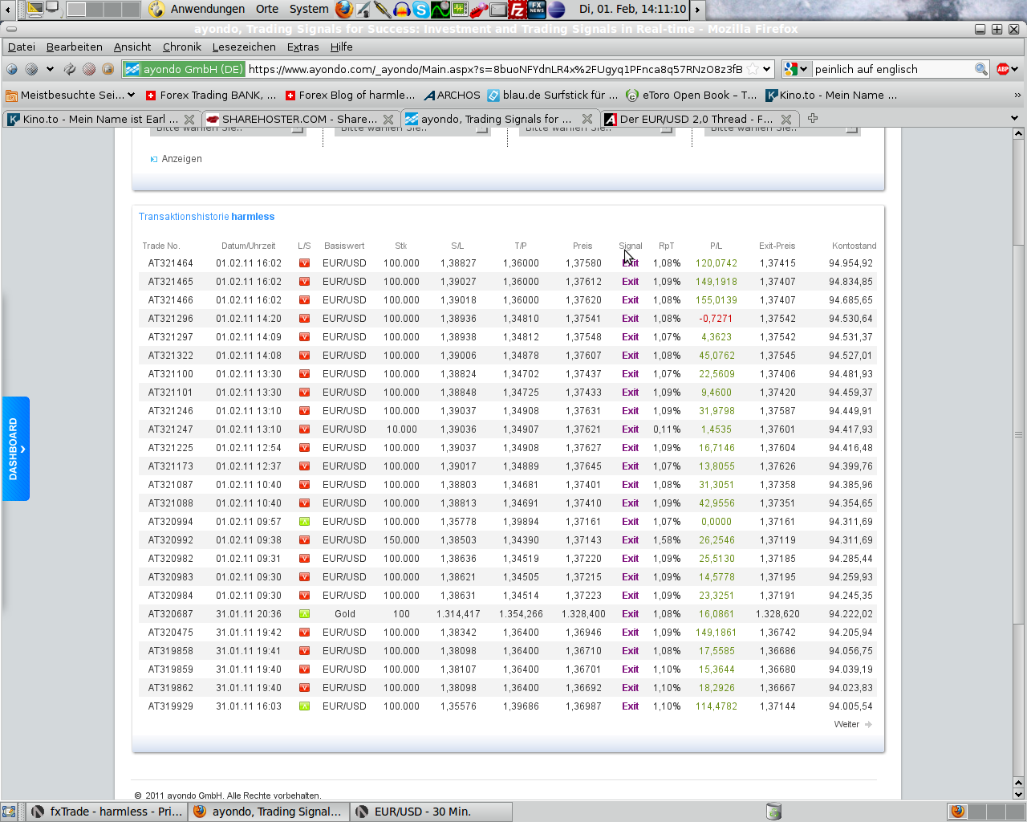Click the show desktop icon in the bottom panel
The height and width of the screenshot is (822, 1027).
(9, 812)
